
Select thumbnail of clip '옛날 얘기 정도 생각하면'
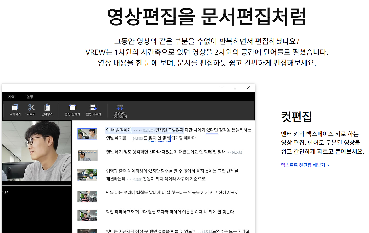[x=87, y=155]
